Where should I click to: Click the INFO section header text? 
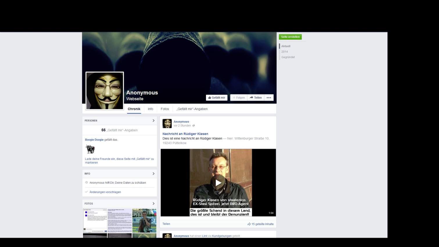click(87, 174)
